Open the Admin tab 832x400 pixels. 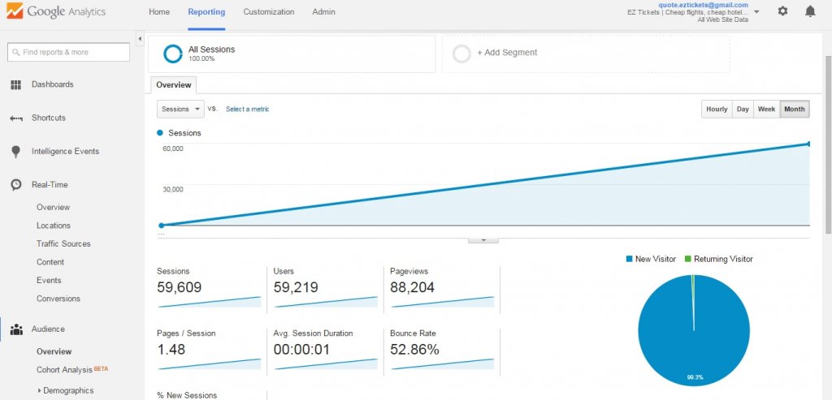pos(323,12)
